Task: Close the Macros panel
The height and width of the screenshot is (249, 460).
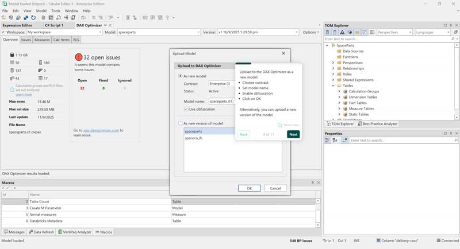Action: [x=319, y=182]
